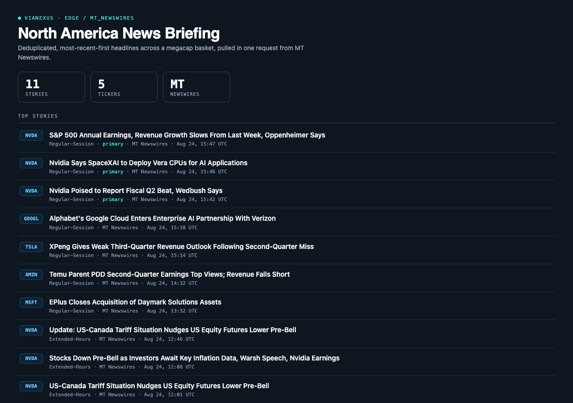Click the Aug 24, 15:18 UTC timestamp

[x=172, y=227]
